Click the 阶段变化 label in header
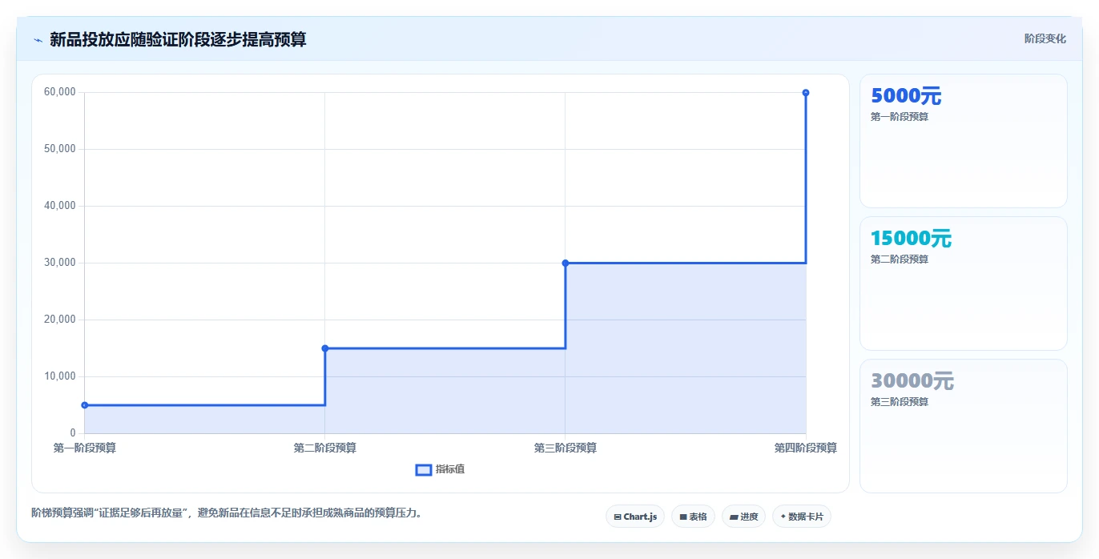 [1045, 38]
